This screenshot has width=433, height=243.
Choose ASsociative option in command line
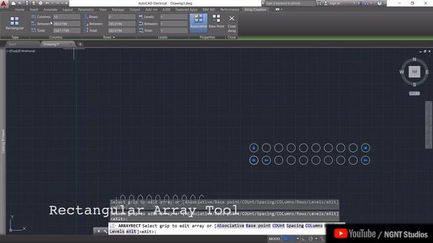(x=230, y=225)
